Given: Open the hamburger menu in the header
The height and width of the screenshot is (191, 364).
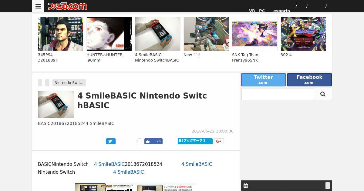Looking at the screenshot, I should point(38,6).
